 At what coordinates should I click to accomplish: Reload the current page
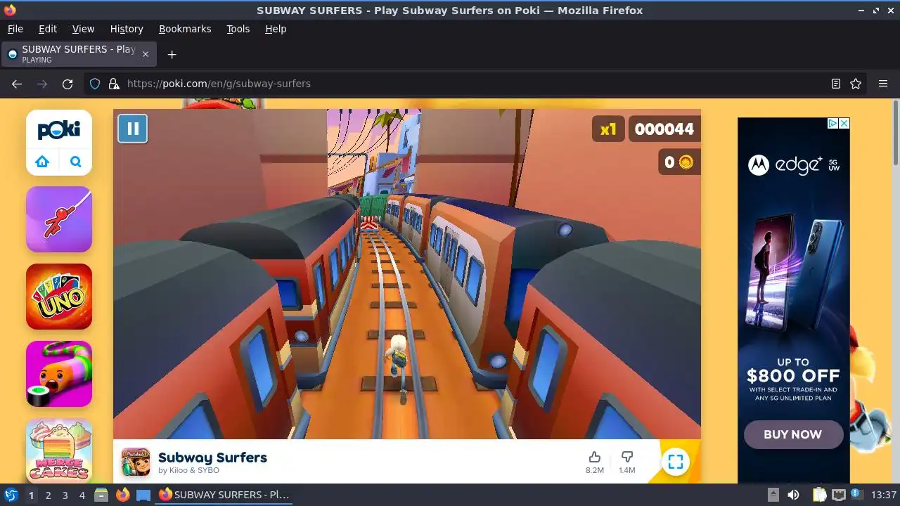point(67,84)
